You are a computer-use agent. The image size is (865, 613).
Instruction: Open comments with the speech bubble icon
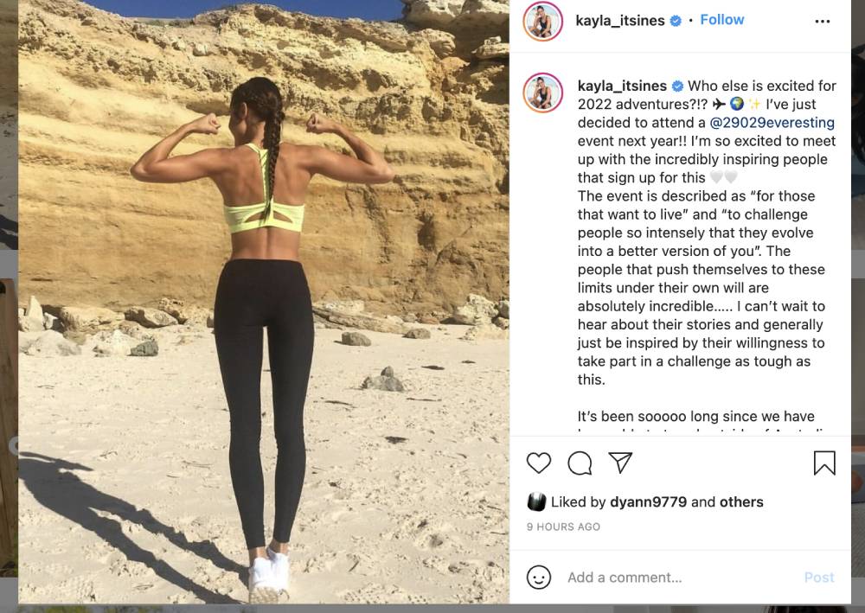[x=580, y=463]
